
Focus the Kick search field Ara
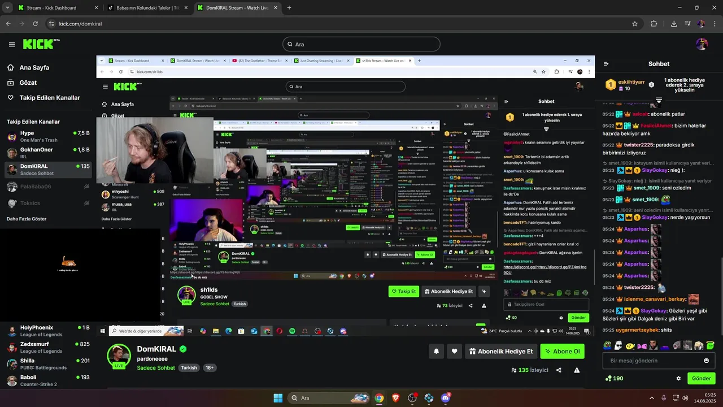coord(361,44)
